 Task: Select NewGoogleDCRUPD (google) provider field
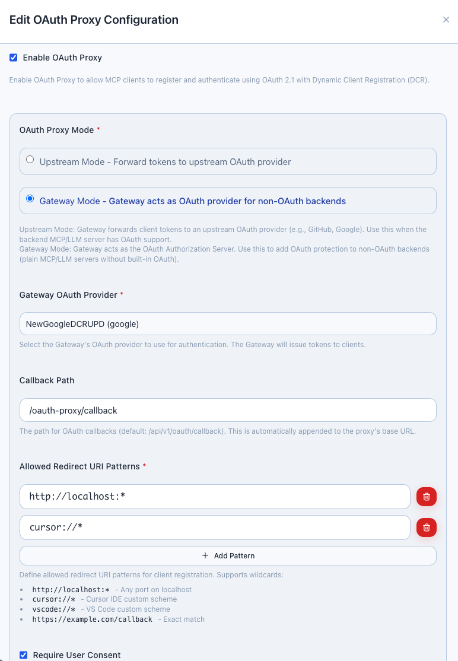pos(228,323)
